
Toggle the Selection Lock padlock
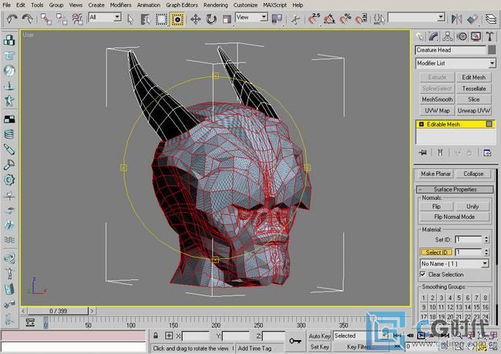tap(155, 335)
